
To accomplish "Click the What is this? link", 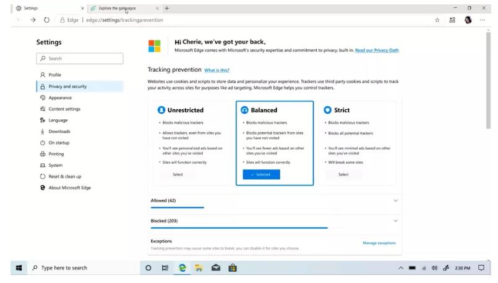I will pos(217,70).
